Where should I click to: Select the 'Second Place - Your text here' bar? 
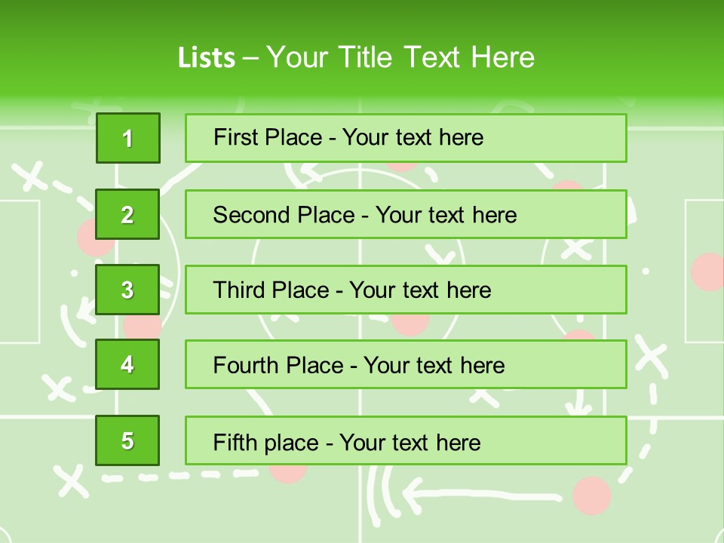[406, 215]
